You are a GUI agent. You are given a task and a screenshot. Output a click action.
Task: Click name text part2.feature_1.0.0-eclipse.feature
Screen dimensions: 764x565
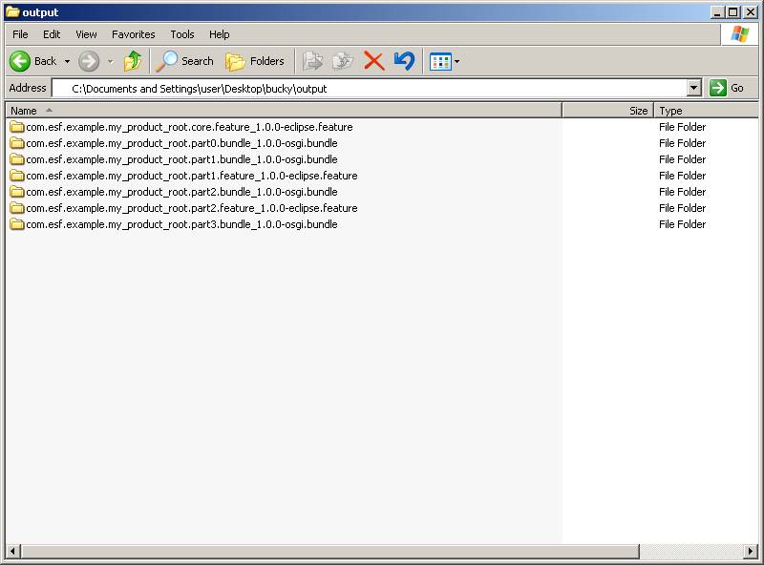point(192,208)
